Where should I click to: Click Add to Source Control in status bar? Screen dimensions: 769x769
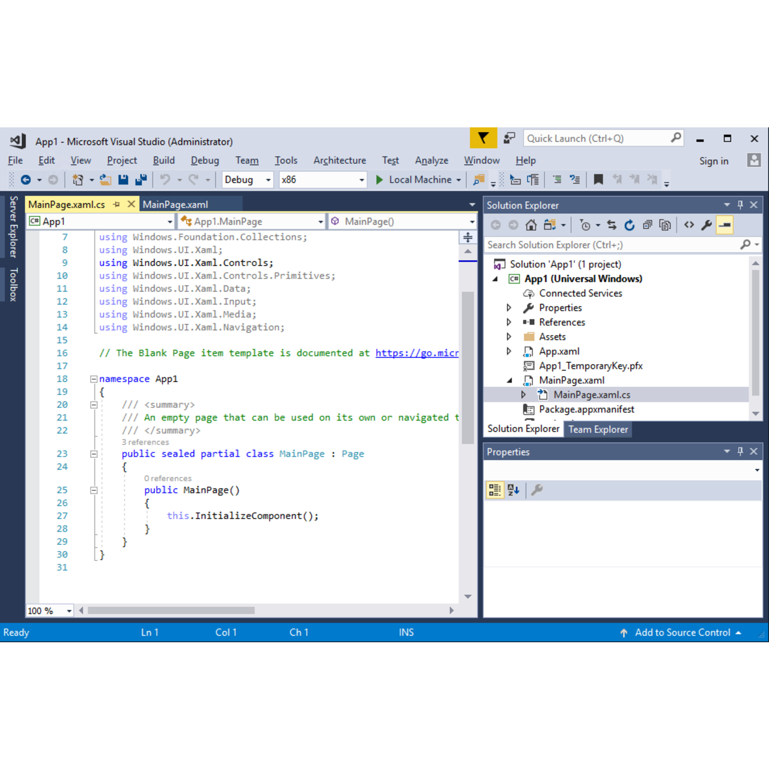coord(684,632)
